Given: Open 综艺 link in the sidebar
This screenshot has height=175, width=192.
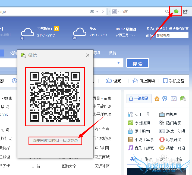Looking at the screenshot, I should 150,148.
